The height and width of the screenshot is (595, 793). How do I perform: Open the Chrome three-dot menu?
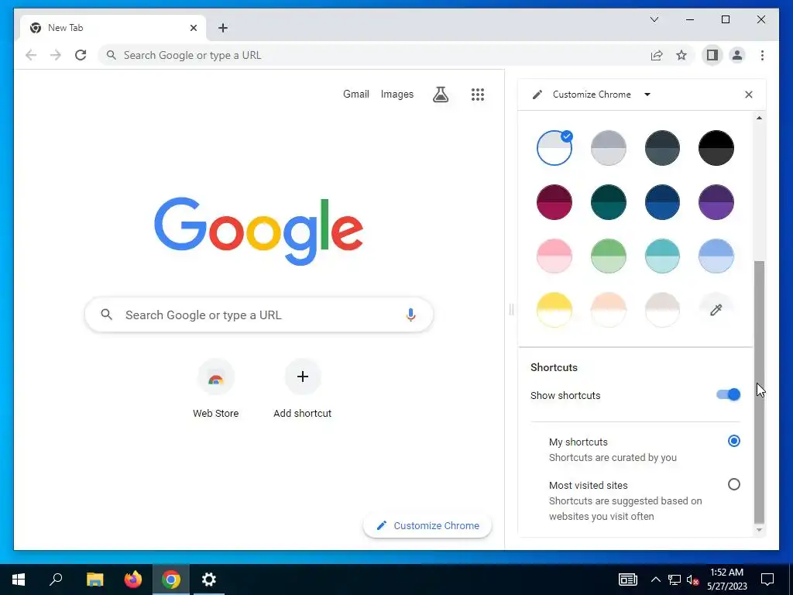pyautogui.click(x=762, y=55)
